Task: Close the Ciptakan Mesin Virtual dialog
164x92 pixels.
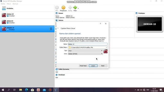Action: tap(106, 24)
